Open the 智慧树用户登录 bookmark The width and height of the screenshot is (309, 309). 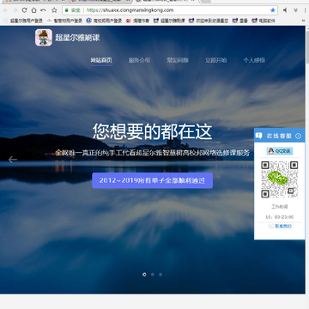(64, 21)
